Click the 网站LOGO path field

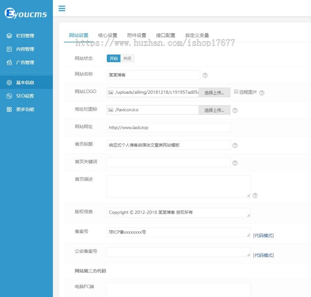(153, 92)
